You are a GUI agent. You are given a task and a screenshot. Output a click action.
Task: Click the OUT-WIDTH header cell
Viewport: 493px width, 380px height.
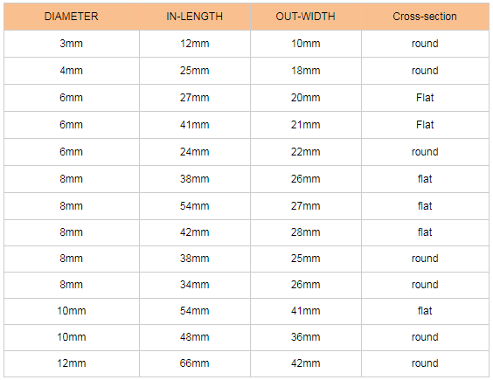[x=306, y=17]
